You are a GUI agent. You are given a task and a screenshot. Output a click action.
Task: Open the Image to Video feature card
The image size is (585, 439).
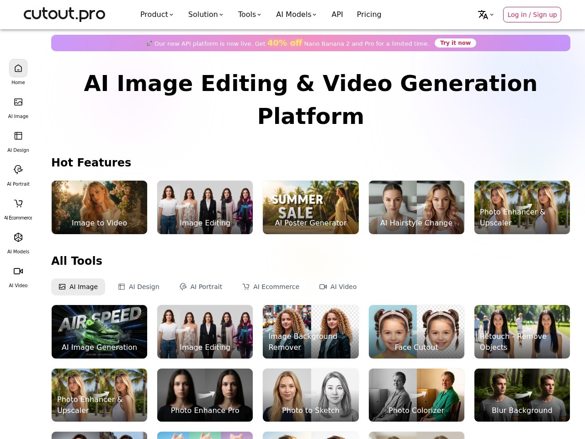click(99, 208)
